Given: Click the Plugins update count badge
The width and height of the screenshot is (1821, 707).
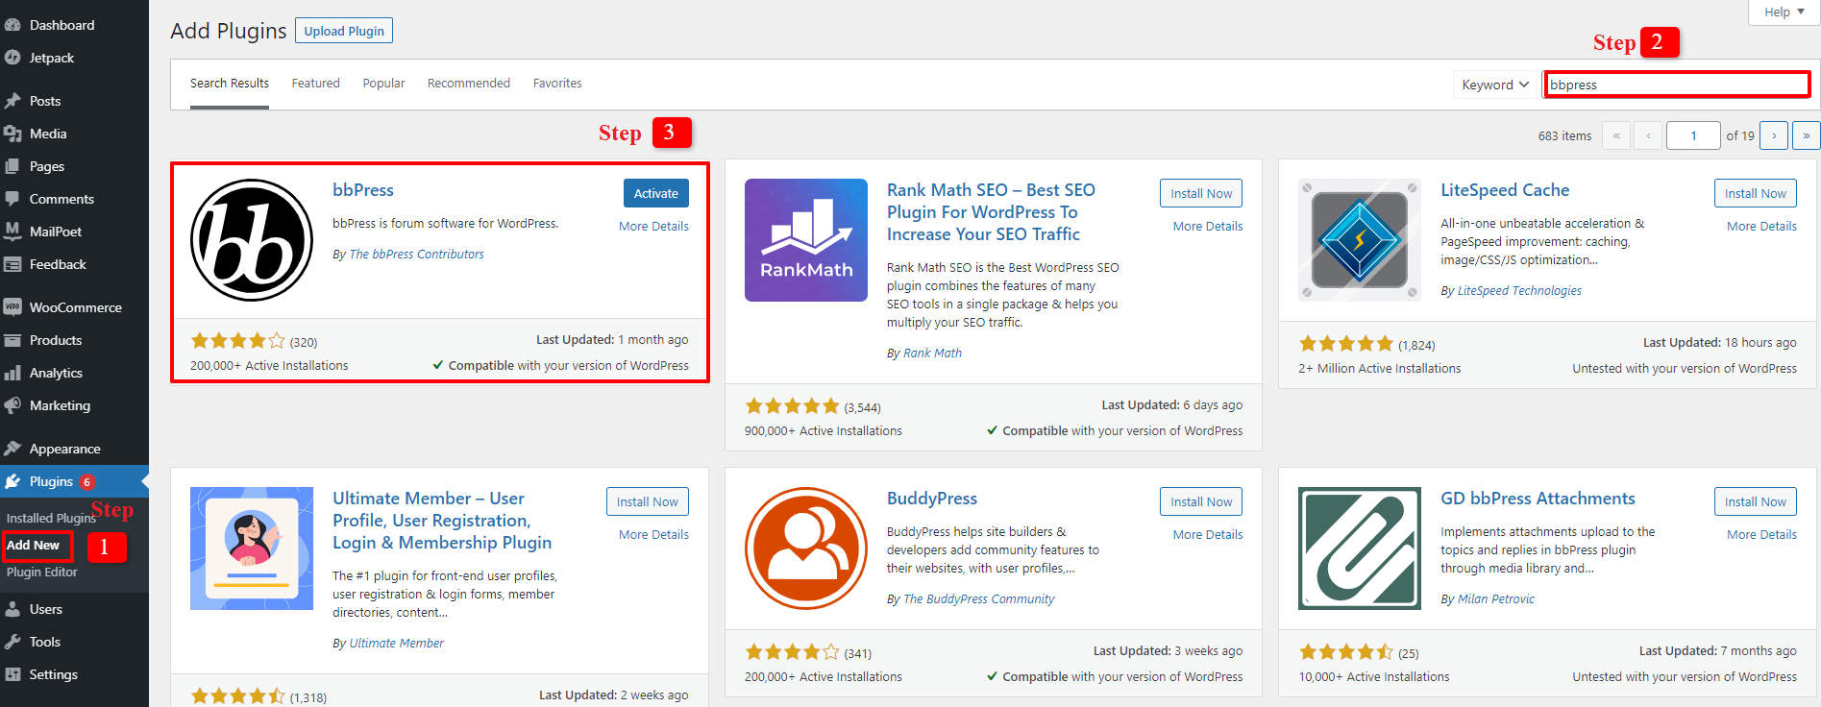Looking at the screenshot, I should tap(87, 482).
